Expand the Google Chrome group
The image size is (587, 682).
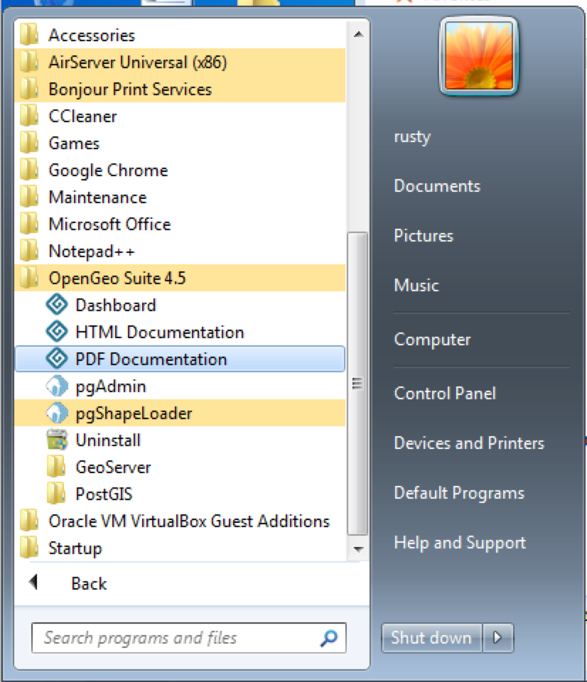pos(180,170)
